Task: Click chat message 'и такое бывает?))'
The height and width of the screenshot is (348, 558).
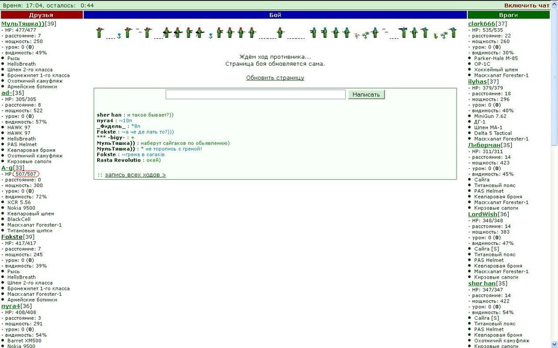Action: point(150,115)
